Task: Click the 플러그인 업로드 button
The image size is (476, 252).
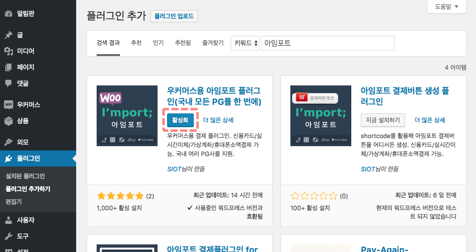Action: 174,16
